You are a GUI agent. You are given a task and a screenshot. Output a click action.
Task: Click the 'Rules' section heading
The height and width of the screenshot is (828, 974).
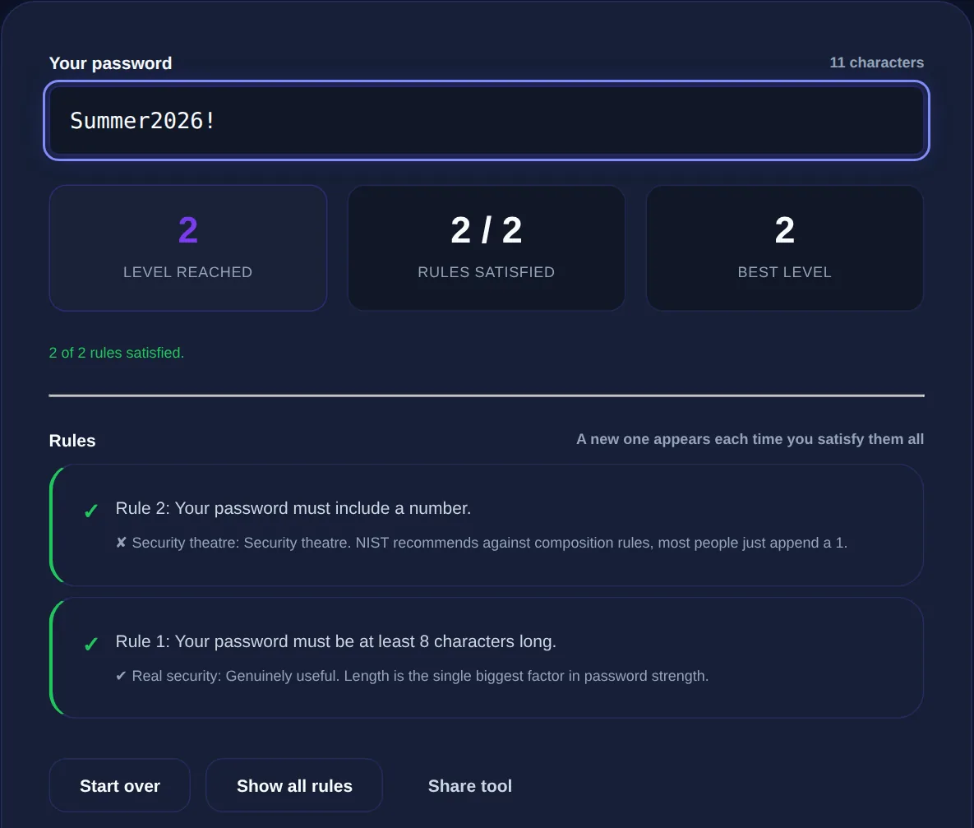click(72, 441)
